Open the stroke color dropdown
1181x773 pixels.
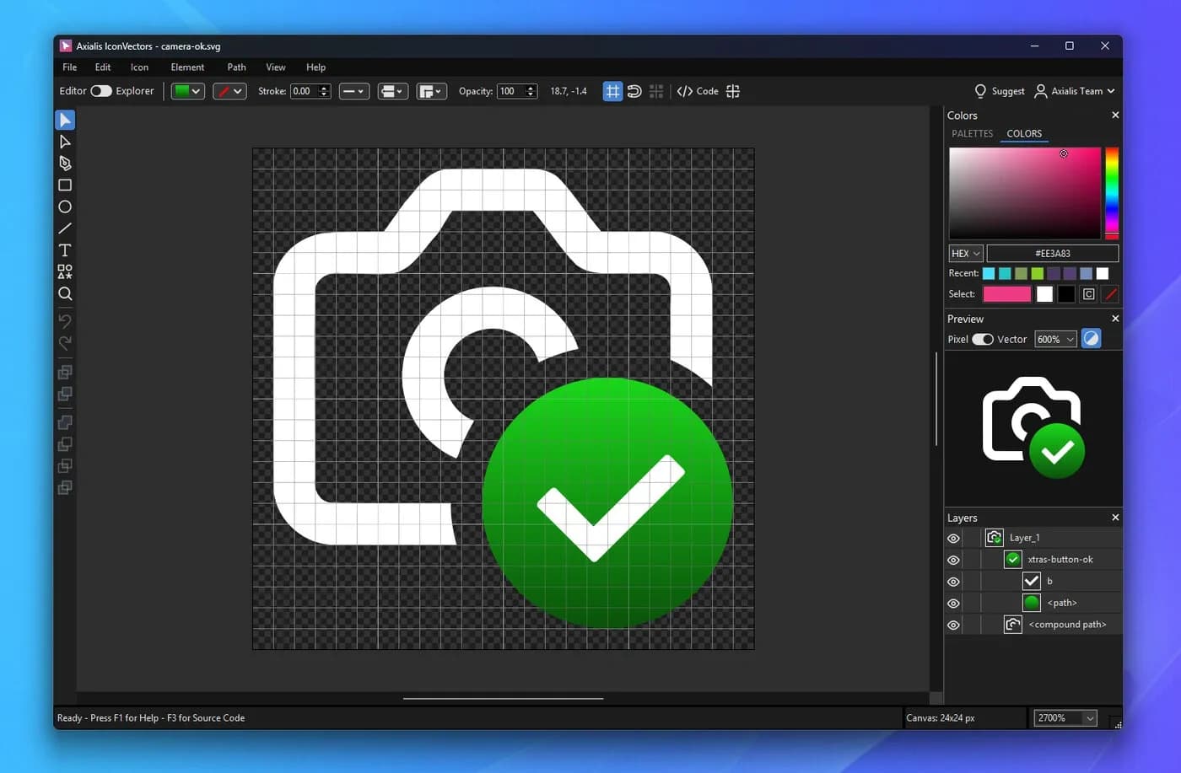pyautogui.click(x=229, y=91)
